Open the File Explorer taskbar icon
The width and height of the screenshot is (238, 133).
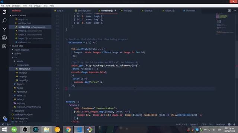tap(46, 130)
